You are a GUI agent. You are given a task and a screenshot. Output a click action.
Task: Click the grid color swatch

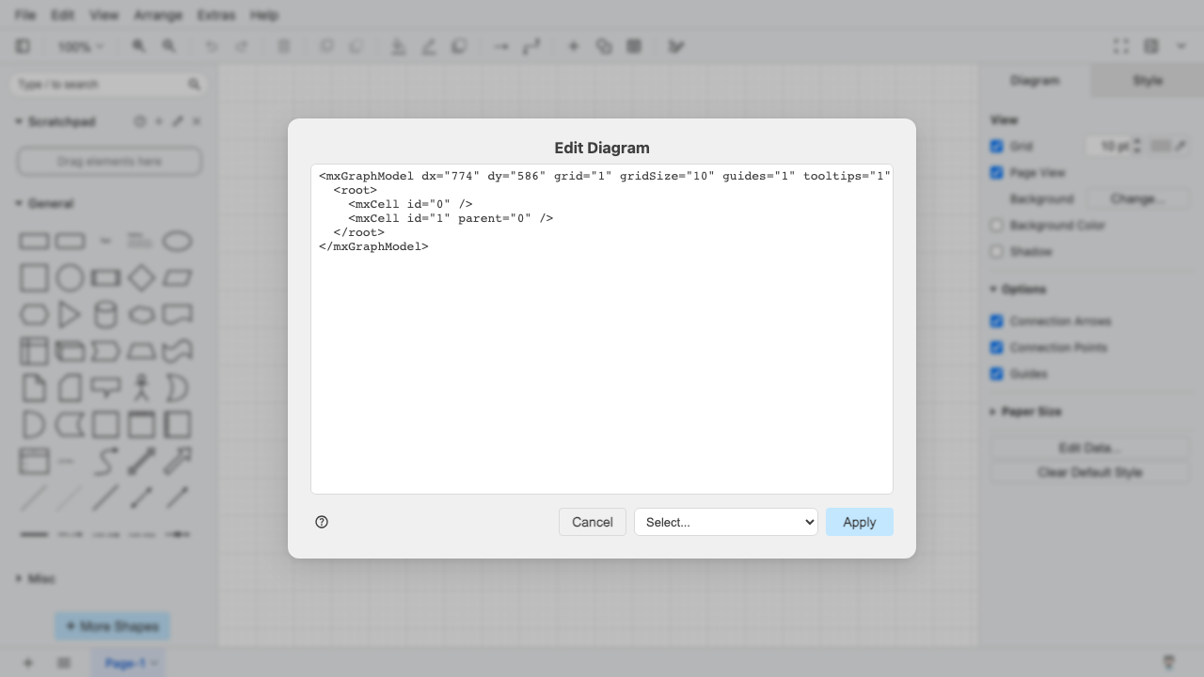(1161, 146)
